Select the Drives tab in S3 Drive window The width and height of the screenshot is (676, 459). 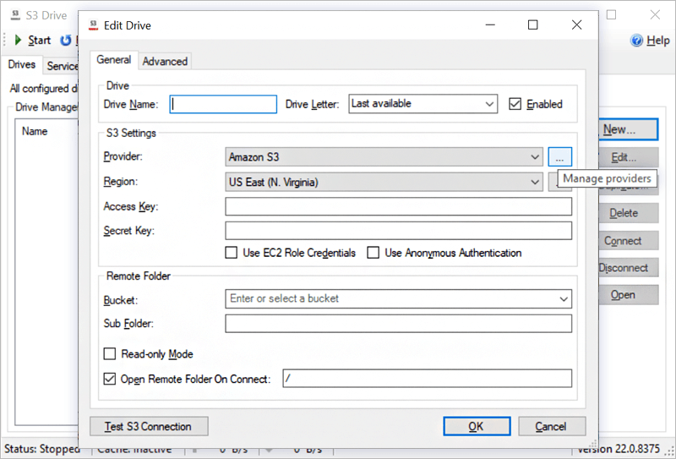(x=22, y=65)
